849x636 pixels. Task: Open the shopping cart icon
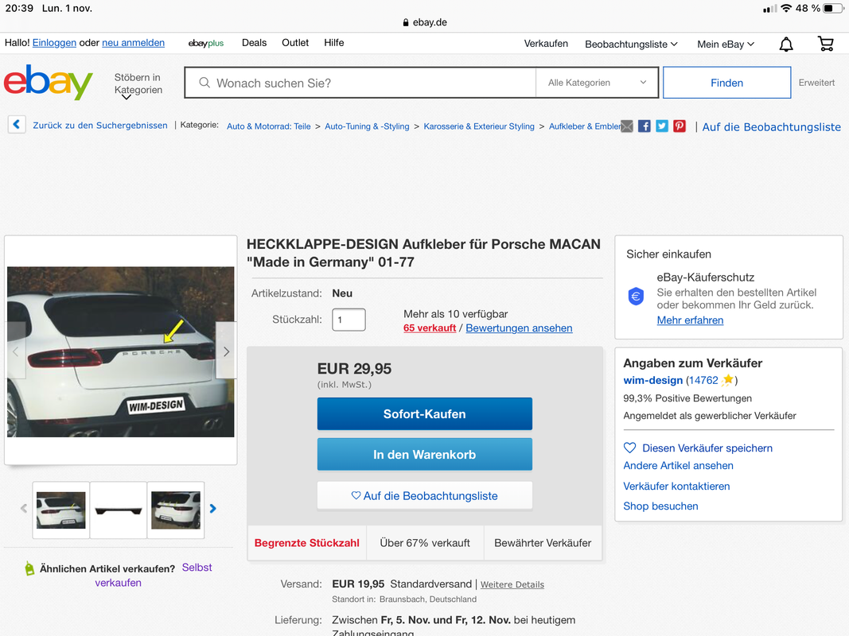pyautogui.click(x=825, y=44)
